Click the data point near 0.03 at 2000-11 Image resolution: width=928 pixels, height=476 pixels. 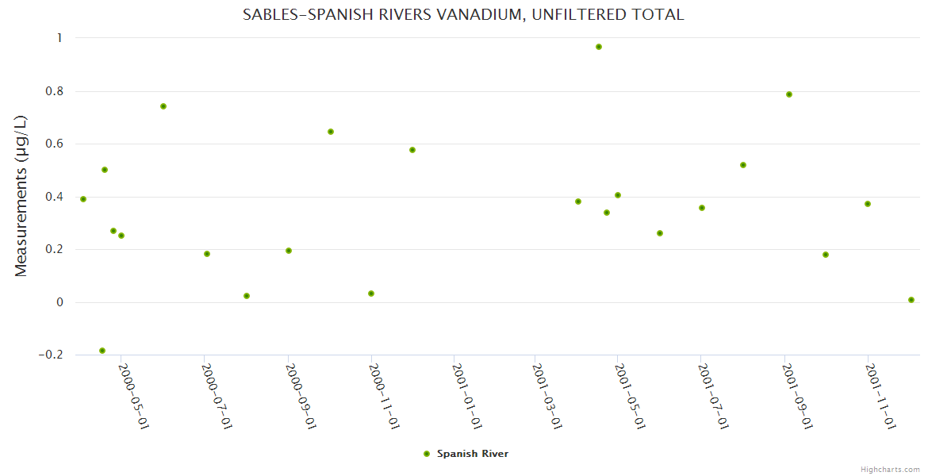click(371, 294)
